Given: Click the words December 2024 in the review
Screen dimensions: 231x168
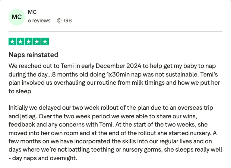Looking at the screenshot, I should [118, 66].
